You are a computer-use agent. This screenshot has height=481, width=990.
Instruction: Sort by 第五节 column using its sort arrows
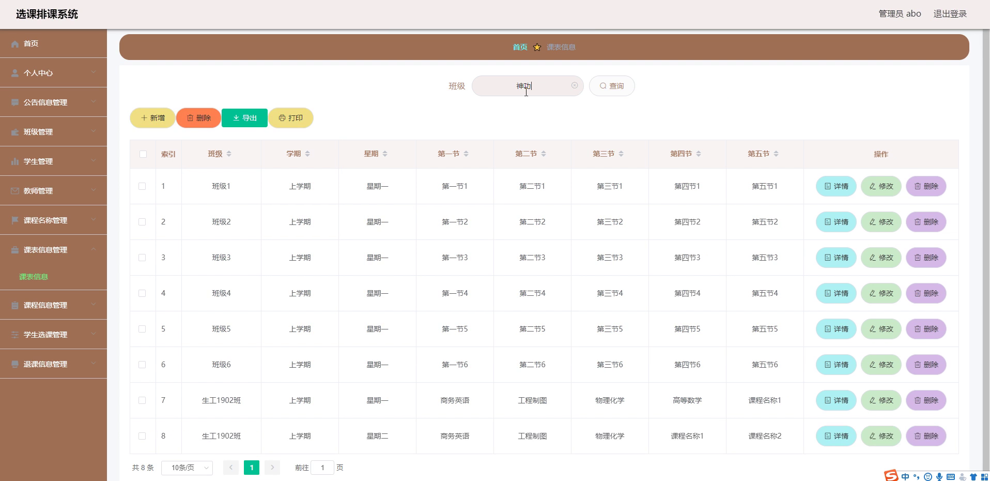pyautogui.click(x=776, y=154)
